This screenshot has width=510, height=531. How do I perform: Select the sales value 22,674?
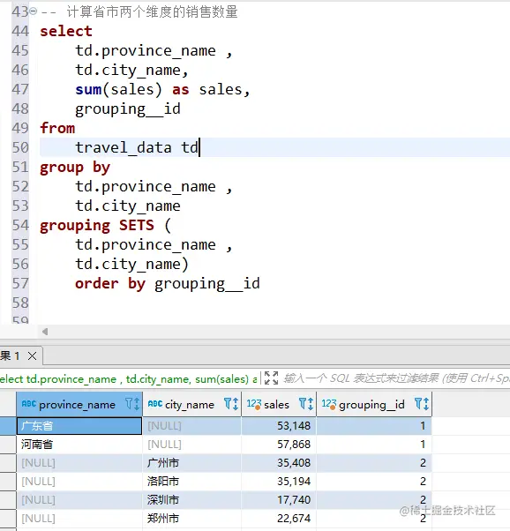[279, 519]
